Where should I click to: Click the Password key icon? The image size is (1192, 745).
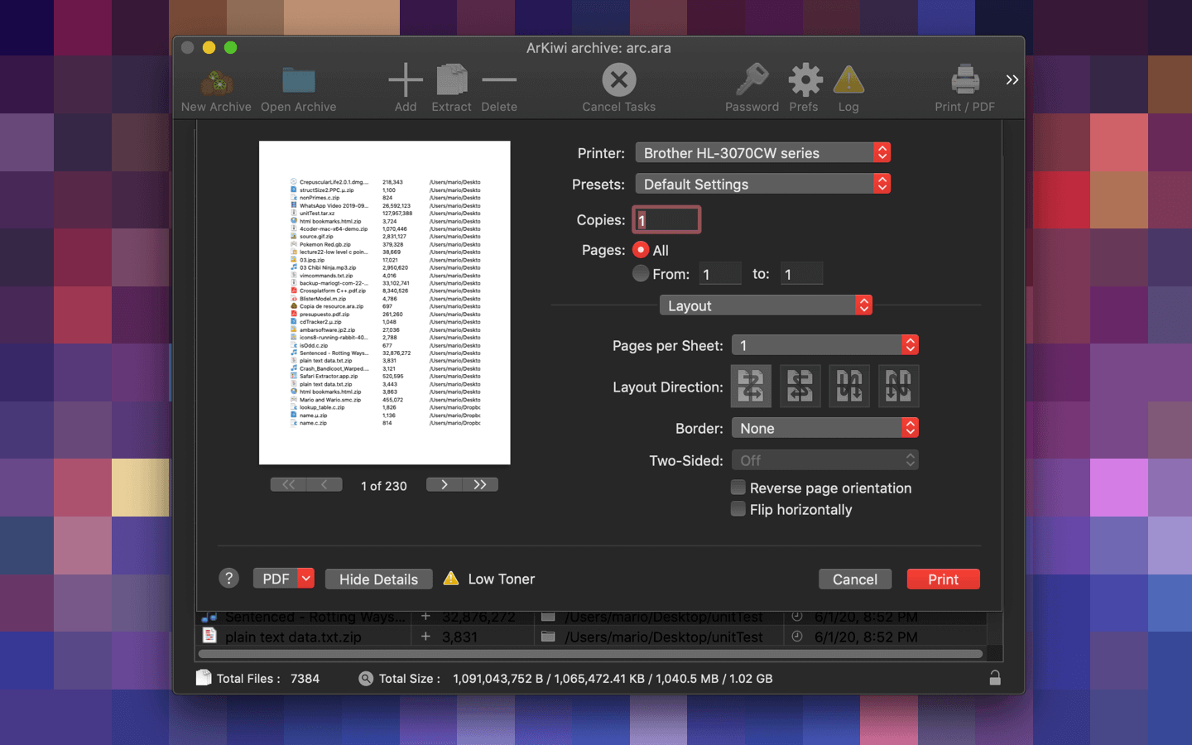[x=752, y=81]
